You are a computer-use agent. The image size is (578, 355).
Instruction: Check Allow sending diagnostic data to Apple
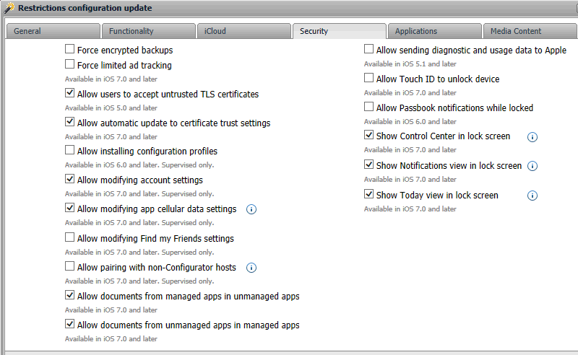click(x=369, y=50)
